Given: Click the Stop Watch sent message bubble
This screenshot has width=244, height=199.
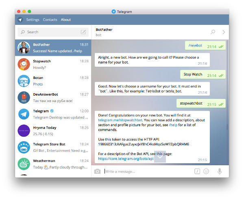Looking at the screenshot, I should click(203, 74).
